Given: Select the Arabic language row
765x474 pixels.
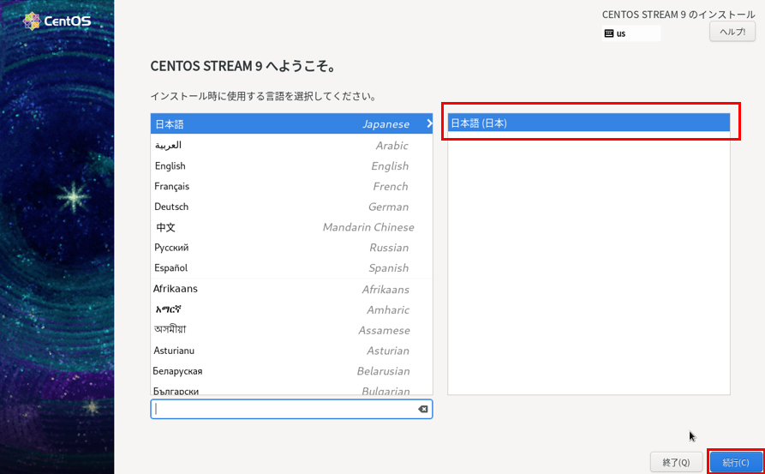Looking at the screenshot, I should pos(291,145).
